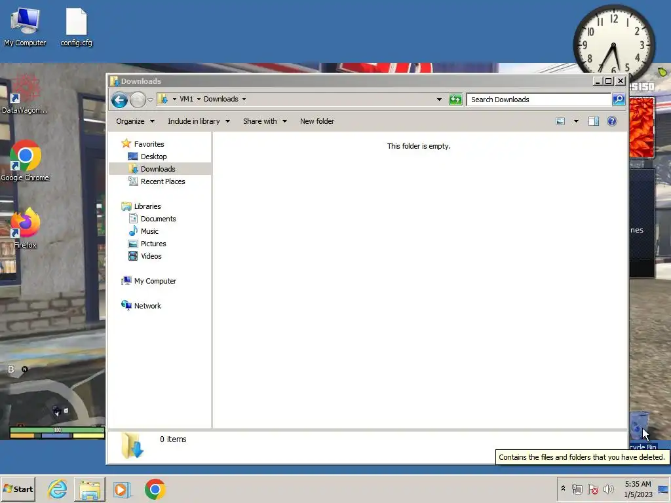
Task: Toggle the preview pane
Action: coord(594,121)
